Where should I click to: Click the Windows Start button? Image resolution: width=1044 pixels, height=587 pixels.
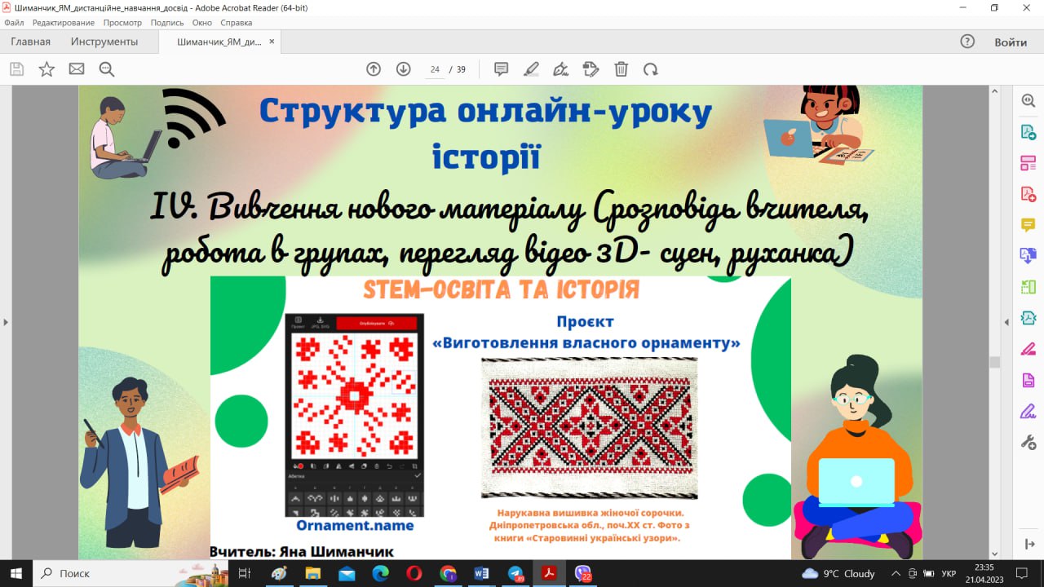pos(16,573)
